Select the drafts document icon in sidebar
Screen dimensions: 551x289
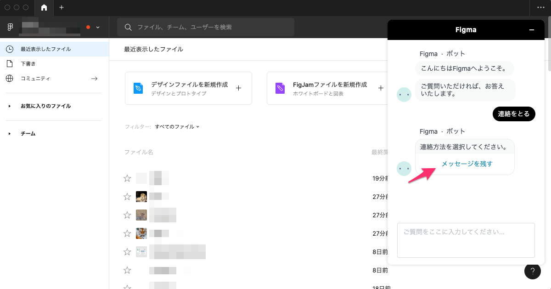pos(9,63)
